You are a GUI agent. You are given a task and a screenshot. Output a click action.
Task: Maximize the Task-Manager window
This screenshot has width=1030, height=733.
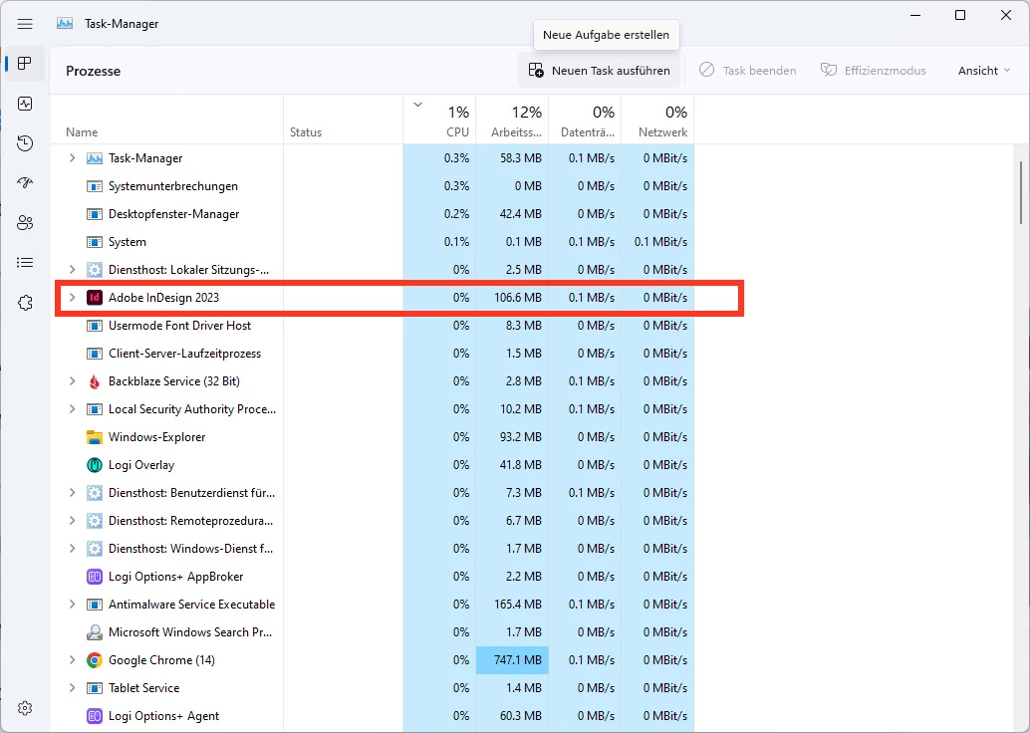coord(959,15)
